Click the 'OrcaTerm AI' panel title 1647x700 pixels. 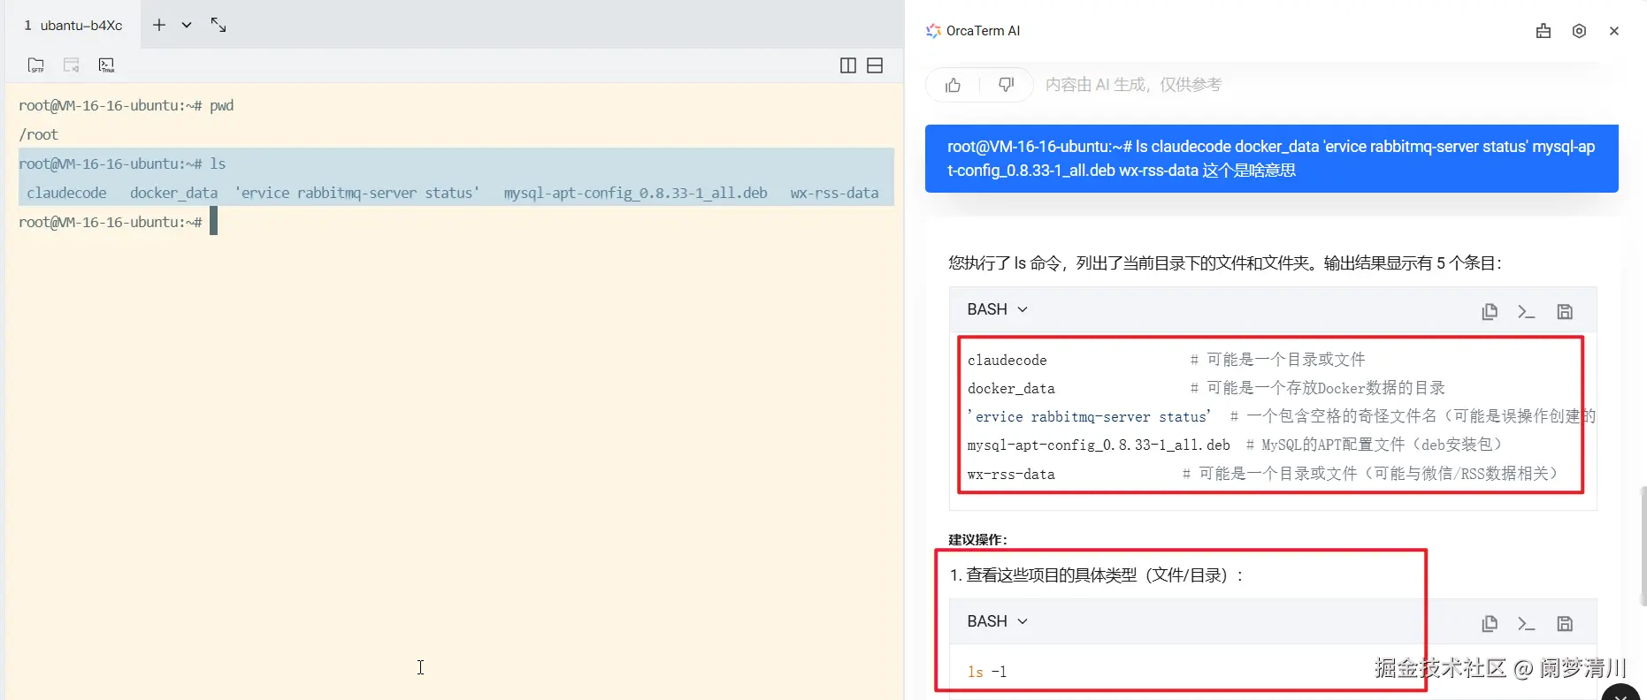tap(983, 31)
